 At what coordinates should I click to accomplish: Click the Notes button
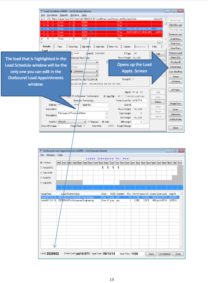click(x=175, y=109)
